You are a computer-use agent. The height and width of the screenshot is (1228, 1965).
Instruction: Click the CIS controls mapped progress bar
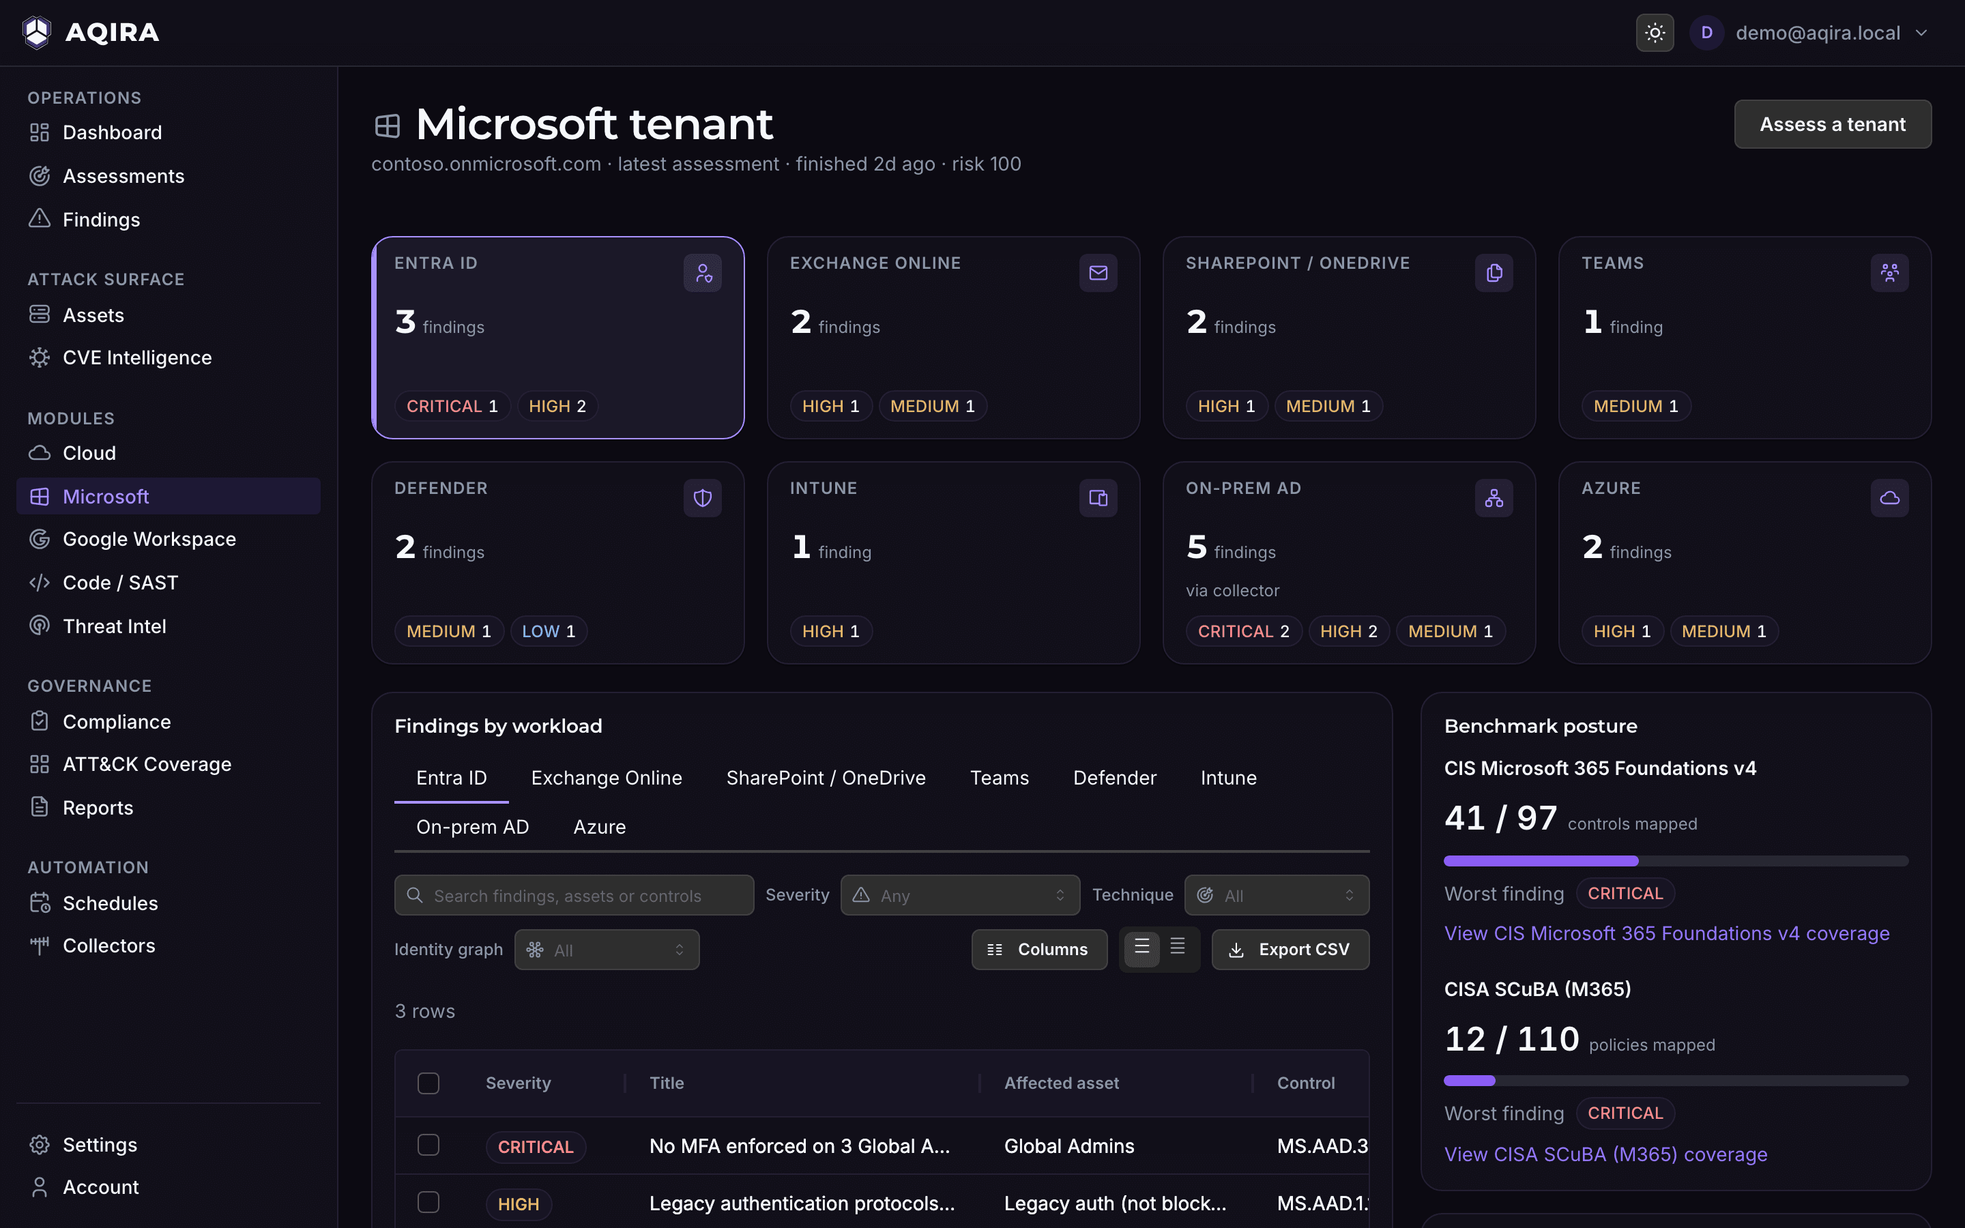tap(1676, 861)
